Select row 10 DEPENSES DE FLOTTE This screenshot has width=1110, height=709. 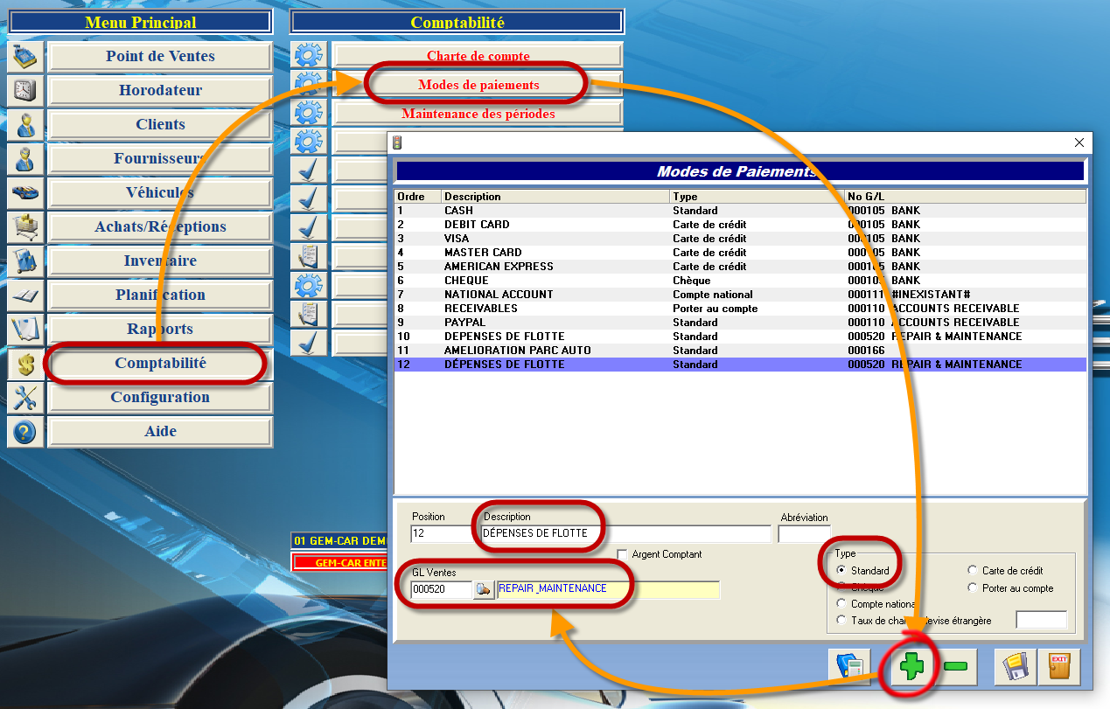740,337
